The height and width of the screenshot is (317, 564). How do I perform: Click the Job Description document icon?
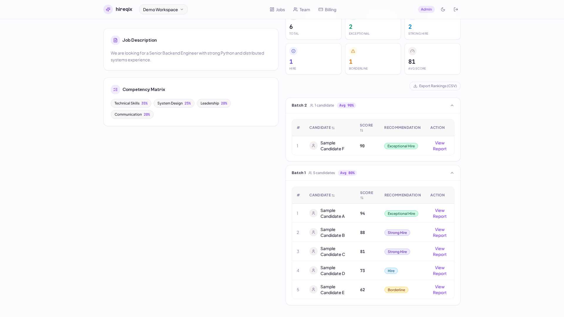115,40
